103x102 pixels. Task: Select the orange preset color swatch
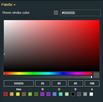[12, 94]
